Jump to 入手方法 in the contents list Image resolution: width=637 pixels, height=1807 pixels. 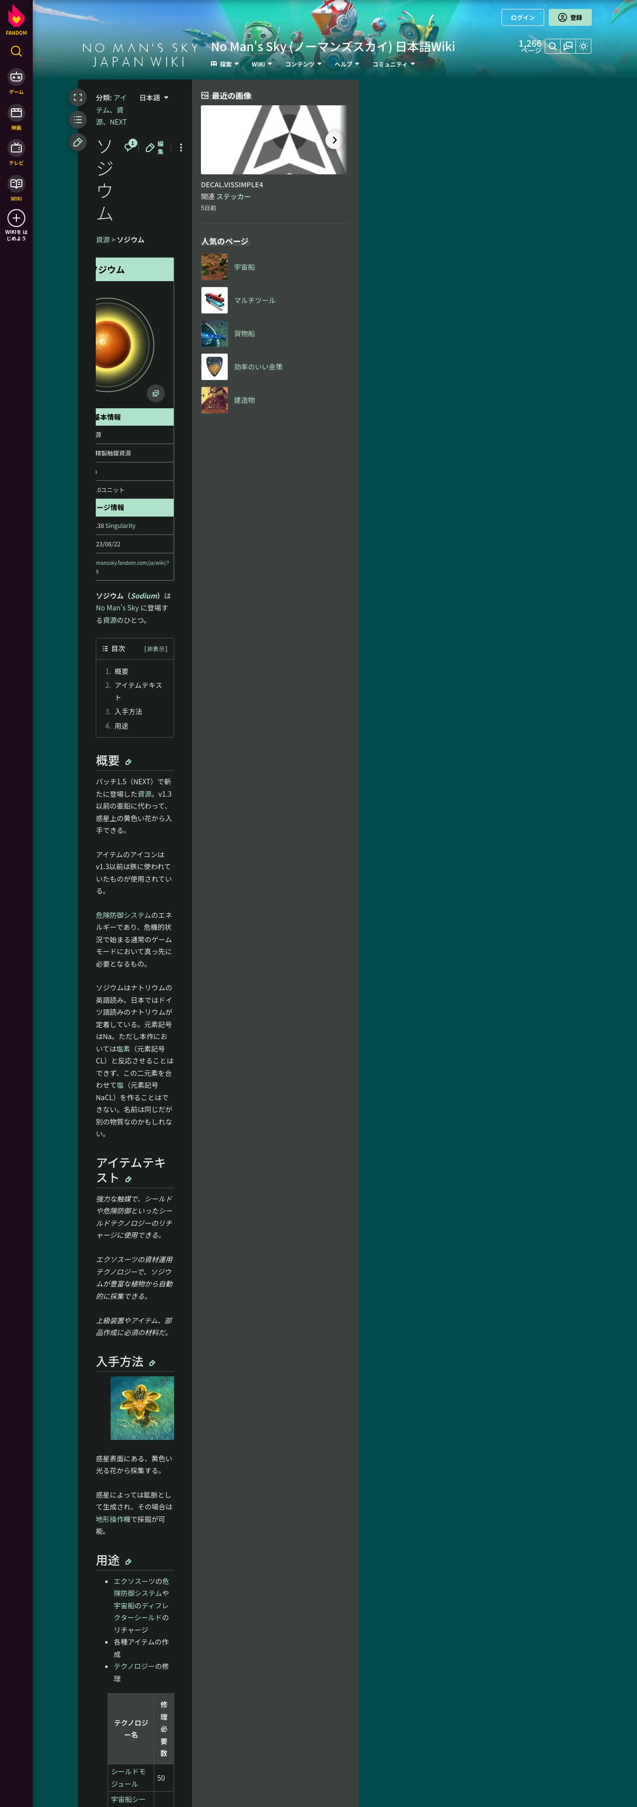point(128,711)
